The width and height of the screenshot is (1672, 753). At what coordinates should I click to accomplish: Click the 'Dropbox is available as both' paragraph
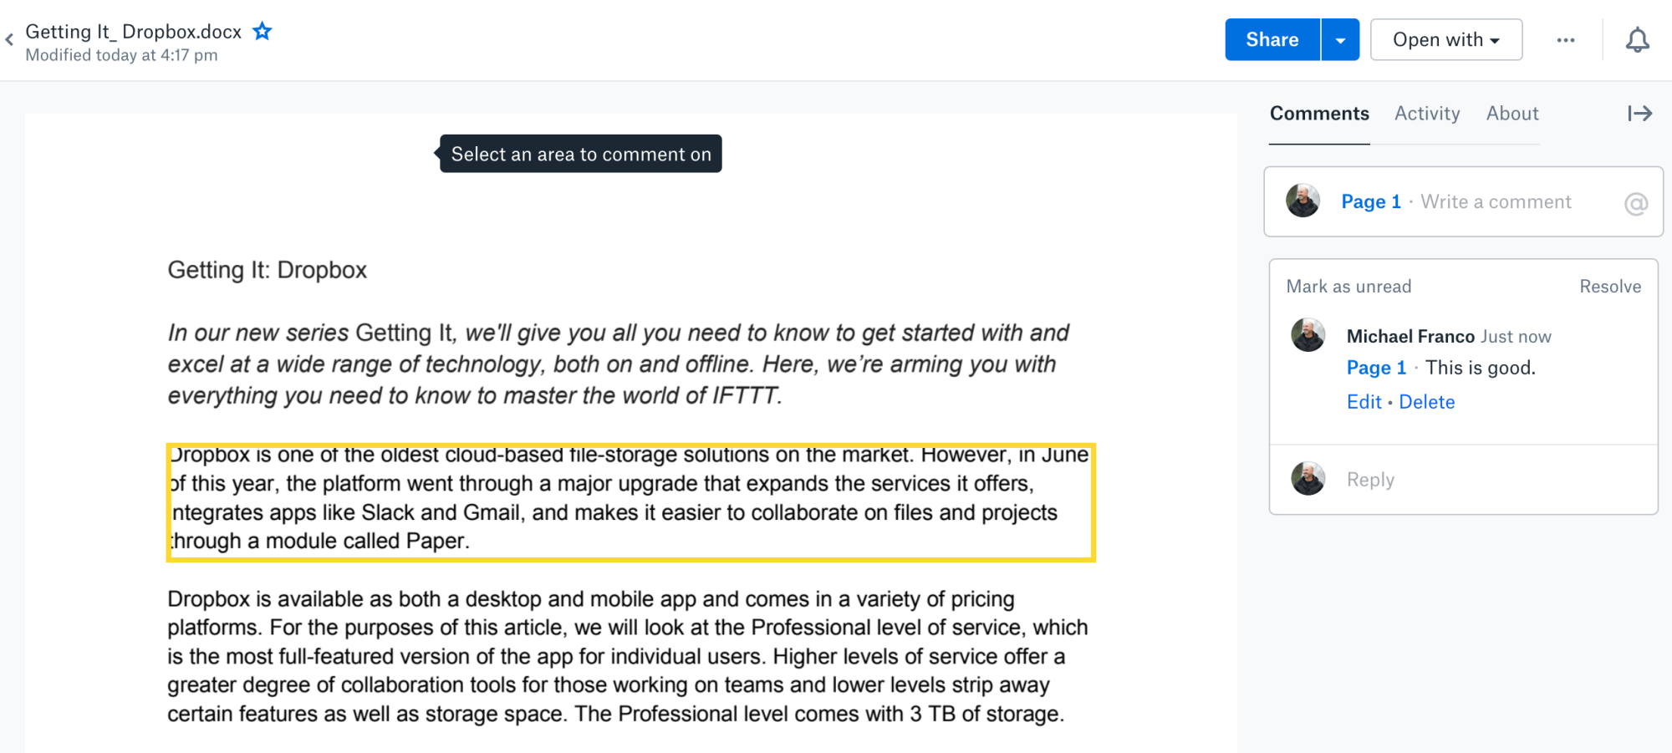tap(627, 656)
